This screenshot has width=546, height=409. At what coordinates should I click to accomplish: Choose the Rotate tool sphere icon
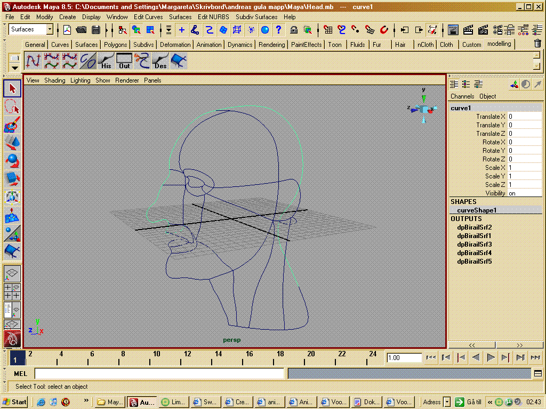click(x=12, y=160)
